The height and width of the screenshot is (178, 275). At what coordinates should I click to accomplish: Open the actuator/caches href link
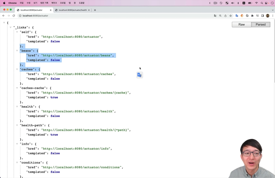(x=78, y=74)
